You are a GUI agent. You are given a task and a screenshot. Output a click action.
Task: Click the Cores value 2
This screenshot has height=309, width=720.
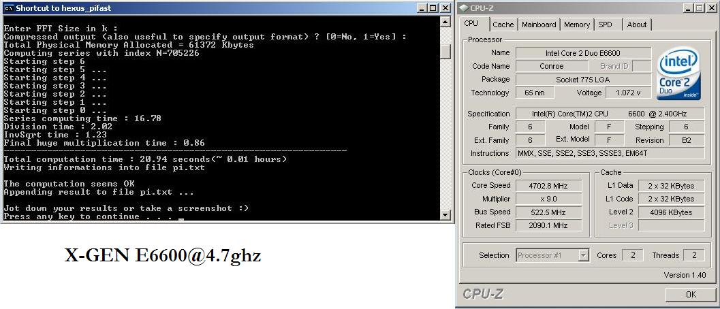(x=632, y=255)
